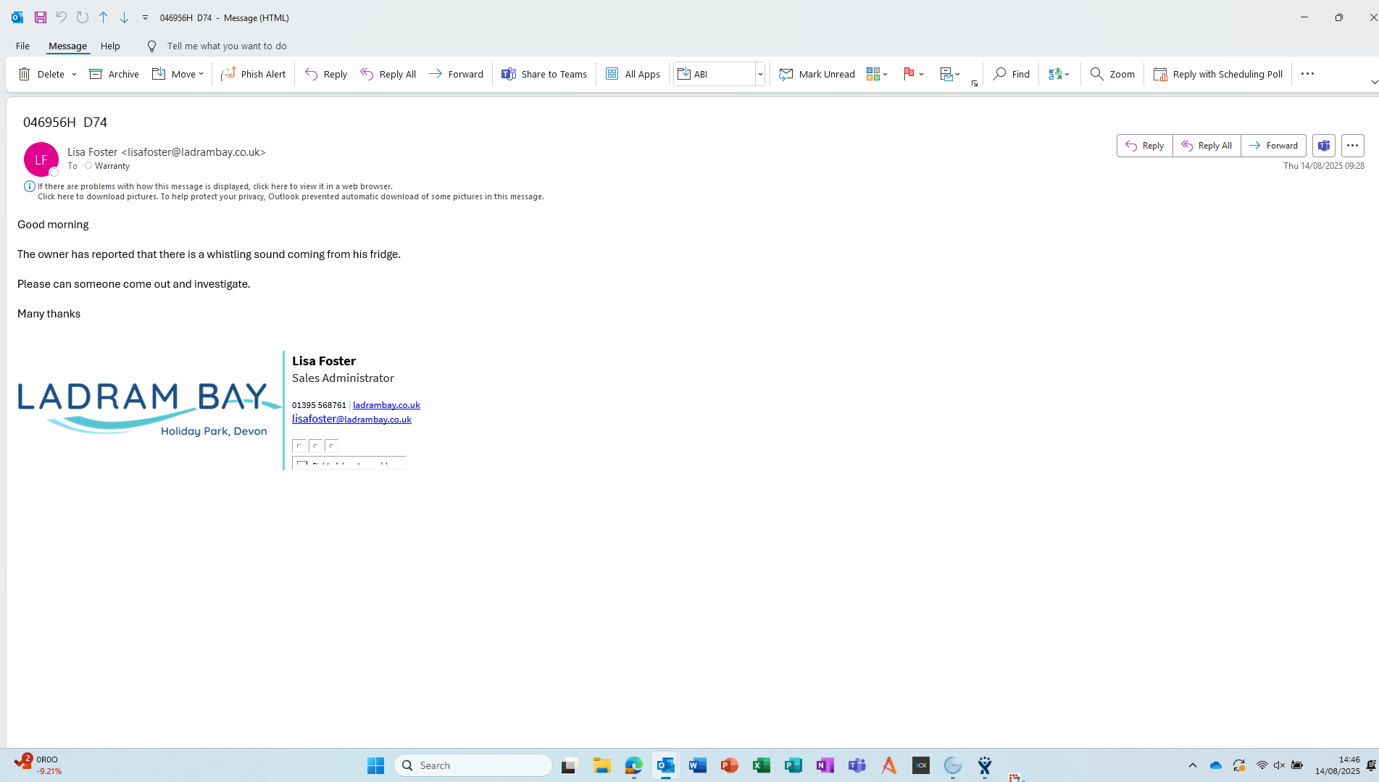Switch to the Help tab
1379x782 pixels.
point(110,46)
